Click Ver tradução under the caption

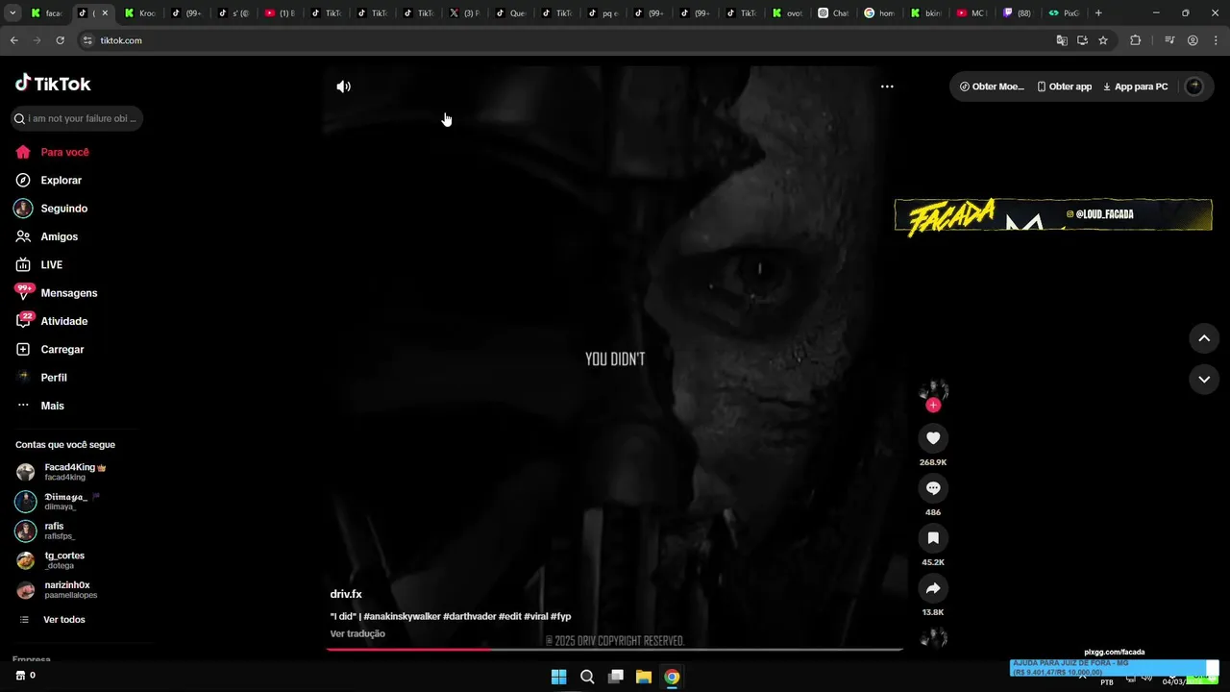pyautogui.click(x=357, y=634)
